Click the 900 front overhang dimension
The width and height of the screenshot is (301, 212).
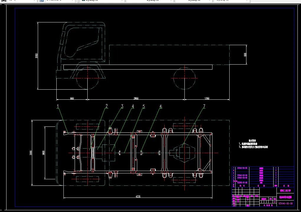point(72,98)
